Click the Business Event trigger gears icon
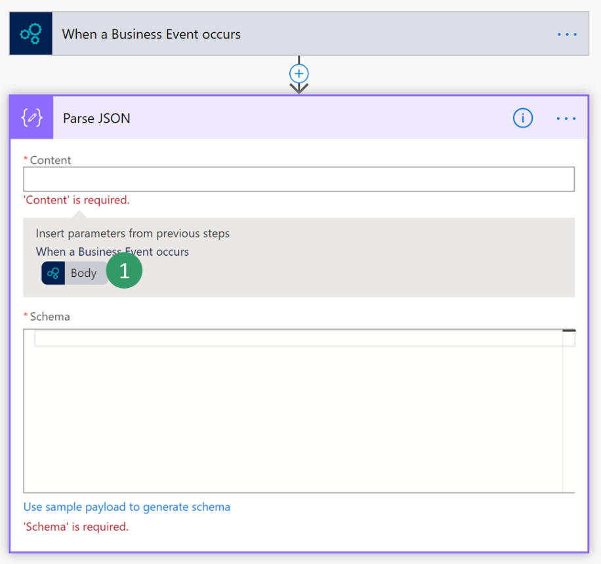The width and height of the screenshot is (601, 564). (31, 33)
